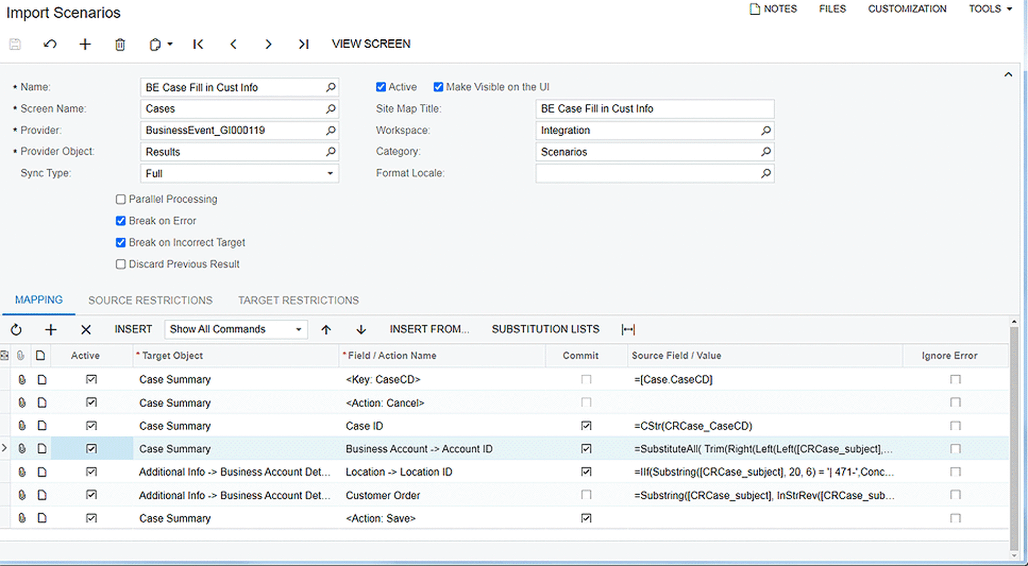
Task: Enable the Parallel Processing checkbox
Action: point(121,199)
